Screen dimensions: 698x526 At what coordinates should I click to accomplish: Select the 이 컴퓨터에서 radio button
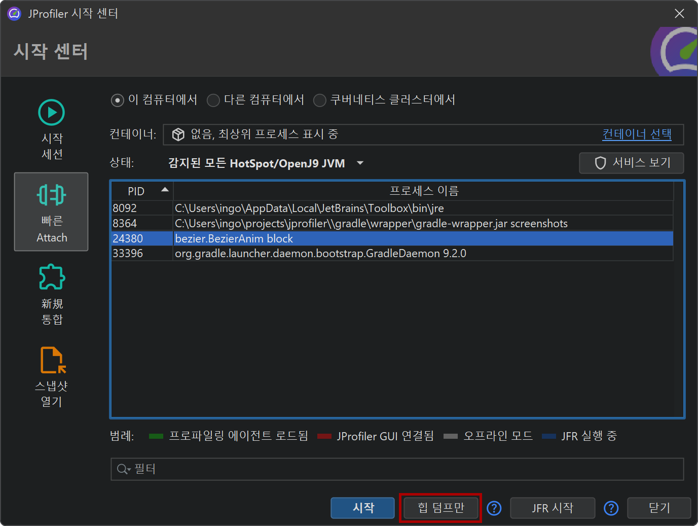pyautogui.click(x=118, y=100)
